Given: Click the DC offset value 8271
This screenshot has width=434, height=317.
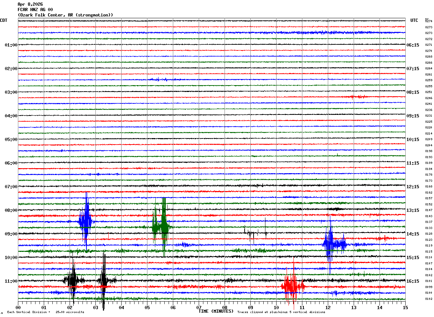Looking at the screenshot, I should 429,45.
